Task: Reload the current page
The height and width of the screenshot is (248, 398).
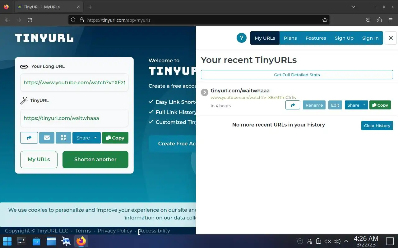Action: [30, 20]
